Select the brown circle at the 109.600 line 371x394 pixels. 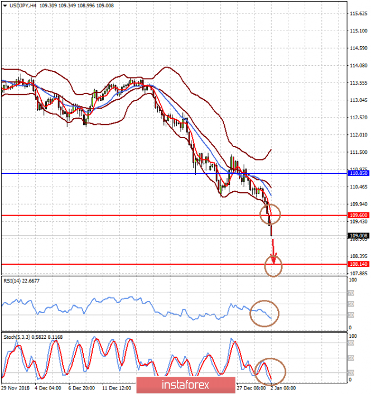coord(271,213)
